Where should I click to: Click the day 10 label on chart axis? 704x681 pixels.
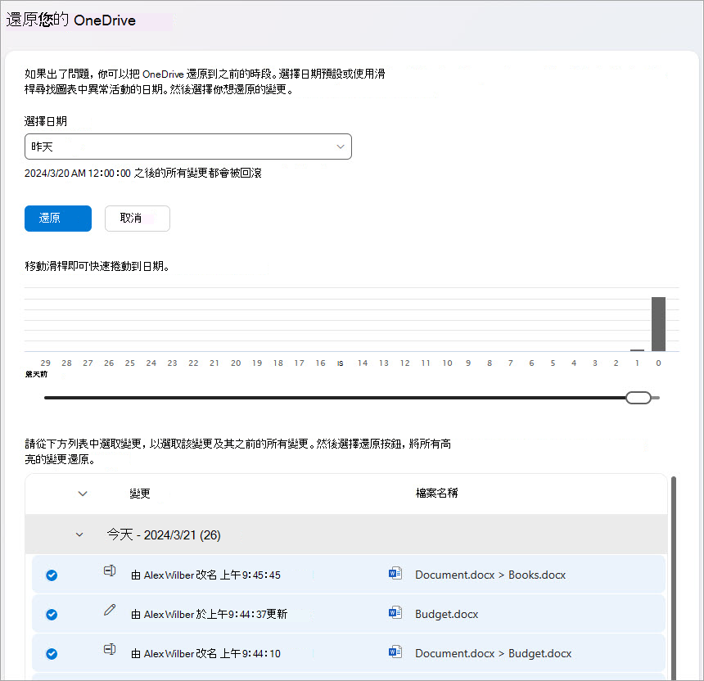(447, 363)
